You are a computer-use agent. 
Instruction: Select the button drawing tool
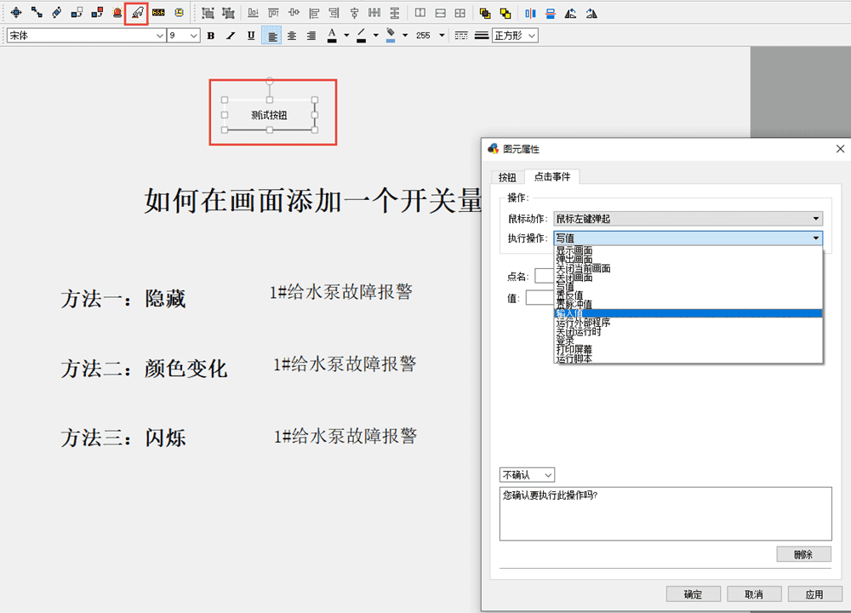click(137, 13)
